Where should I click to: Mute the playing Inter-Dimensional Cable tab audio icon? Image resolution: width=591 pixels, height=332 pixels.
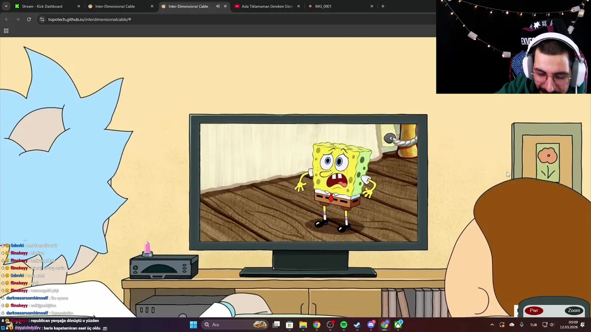click(x=218, y=6)
